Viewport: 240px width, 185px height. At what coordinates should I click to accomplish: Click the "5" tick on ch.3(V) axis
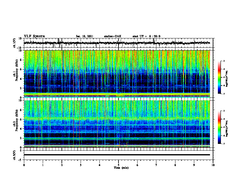coord(21,151)
